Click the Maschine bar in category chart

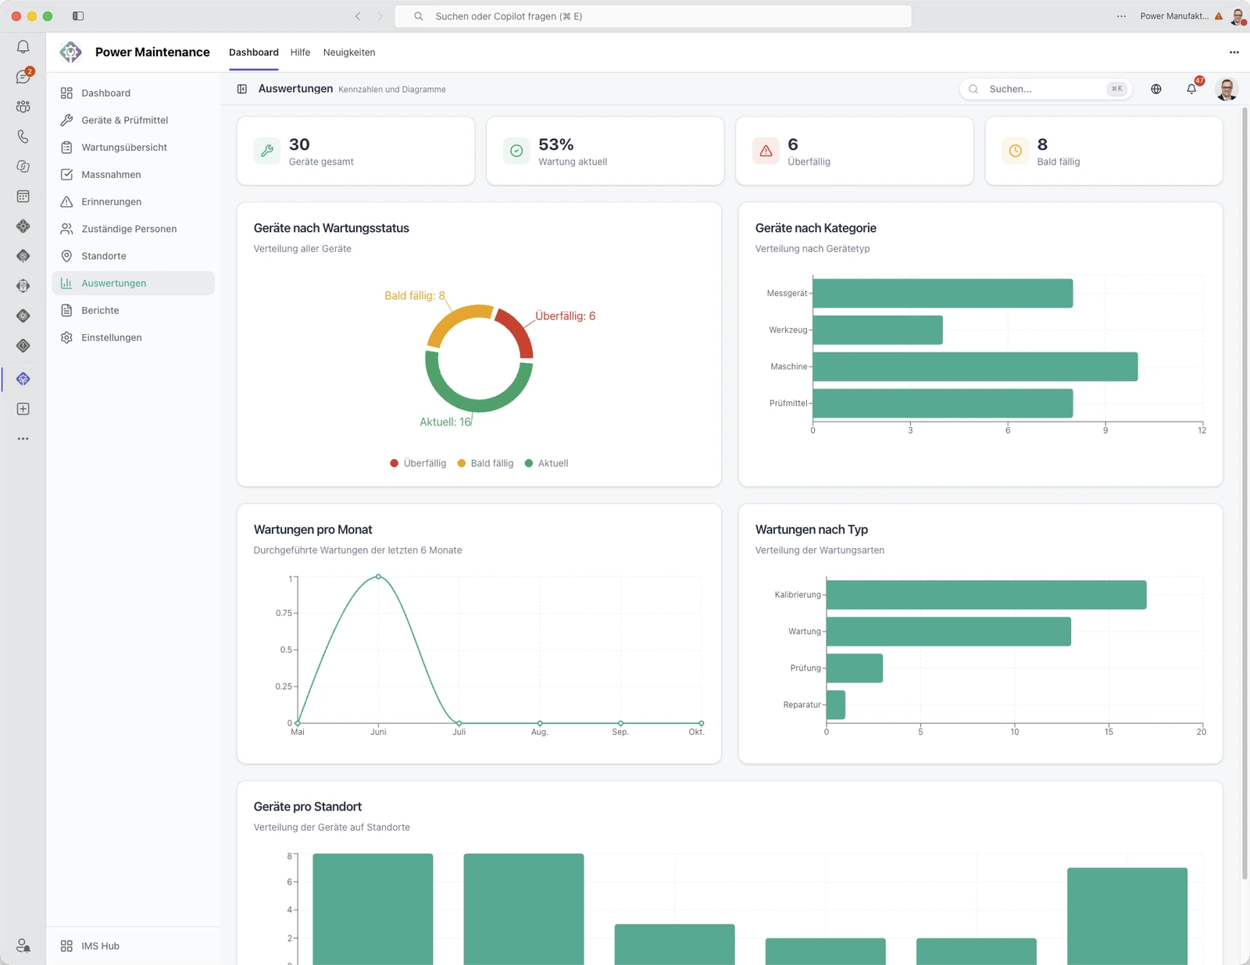975,367
